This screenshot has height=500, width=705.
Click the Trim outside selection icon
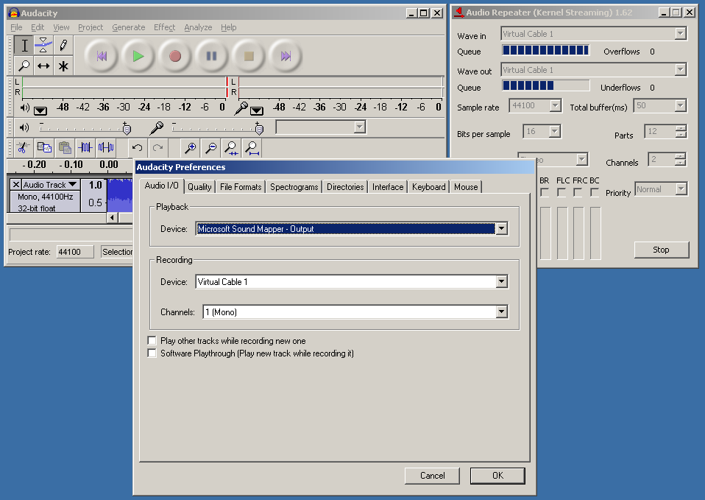(85, 147)
